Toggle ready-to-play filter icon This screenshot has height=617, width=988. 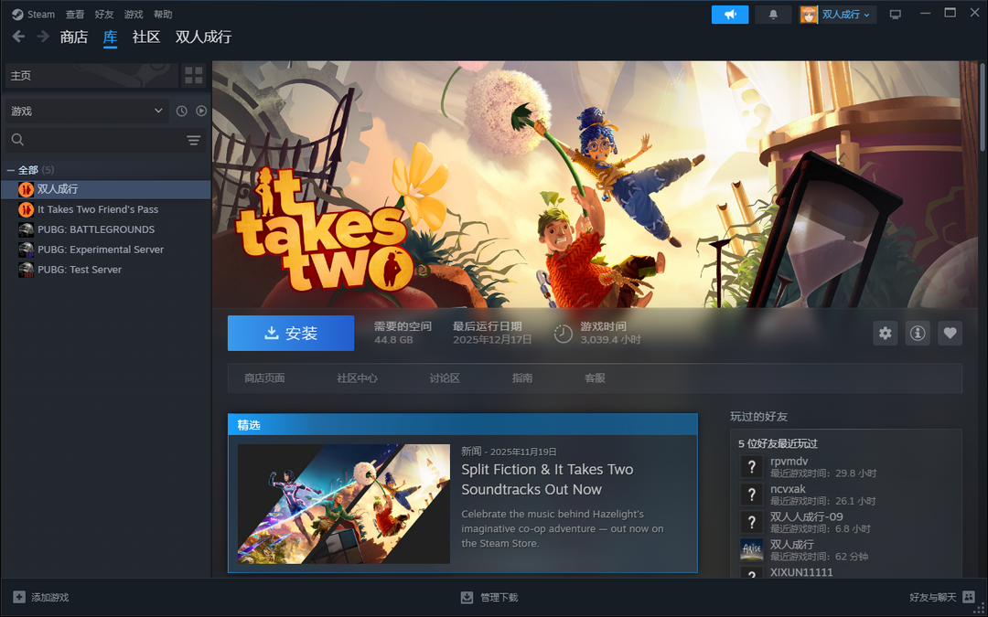tap(201, 111)
